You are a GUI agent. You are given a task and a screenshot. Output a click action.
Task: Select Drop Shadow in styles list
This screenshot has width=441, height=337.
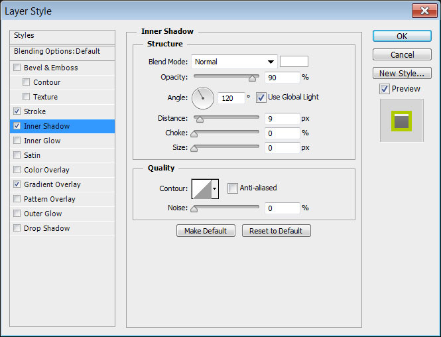[x=46, y=228]
